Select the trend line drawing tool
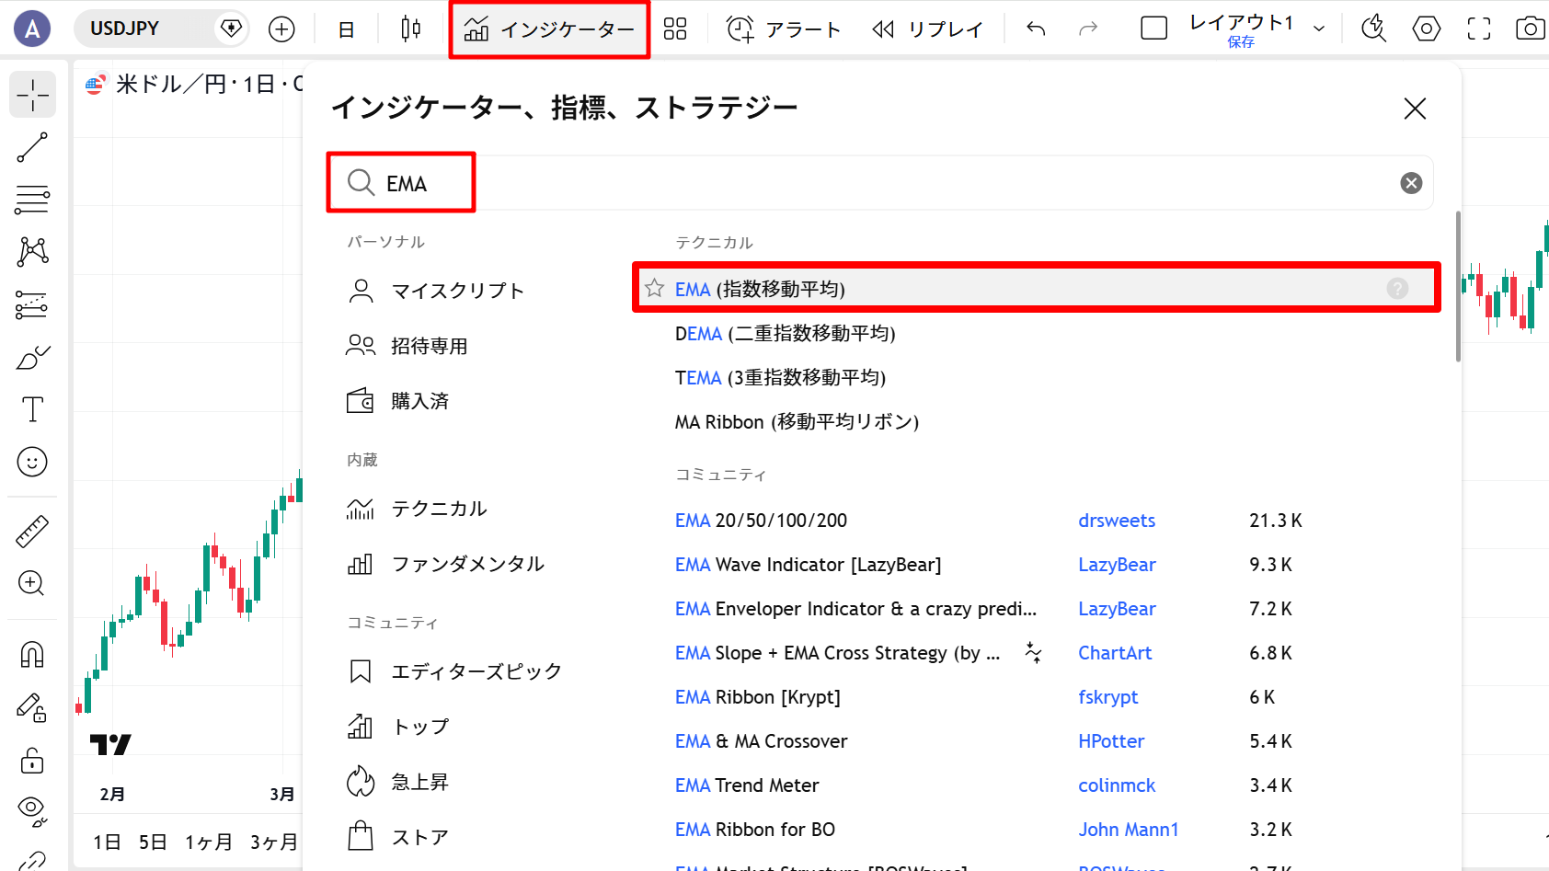This screenshot has width=1549, height=871. pyautogui.click(x=32, y=147)
